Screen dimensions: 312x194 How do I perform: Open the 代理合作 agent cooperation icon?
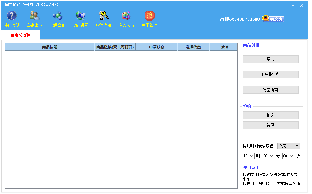coord(57,16)
